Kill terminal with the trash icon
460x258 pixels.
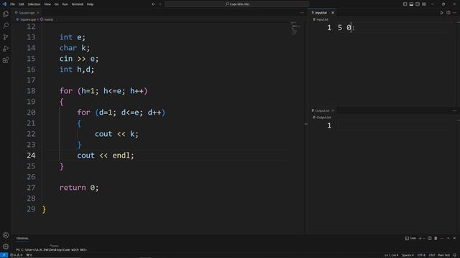point(436,239)
